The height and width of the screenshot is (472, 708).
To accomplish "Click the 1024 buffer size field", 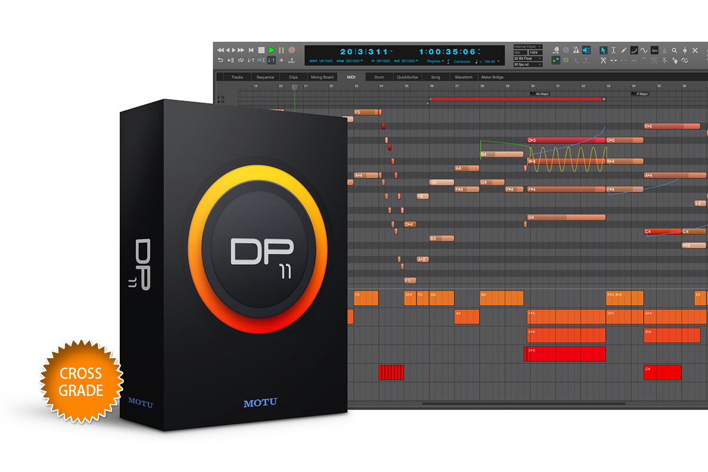I will point(536,53).
